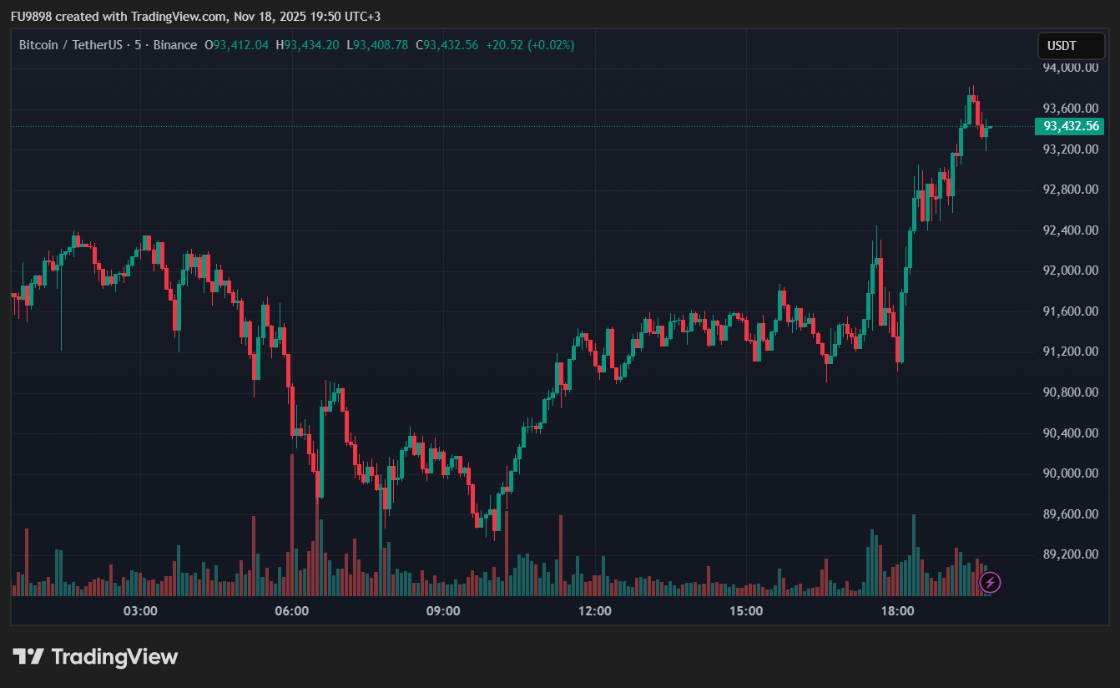Select the Binance exchange label in the legend
Screen dimensions: 1120x688
point(174,45)
